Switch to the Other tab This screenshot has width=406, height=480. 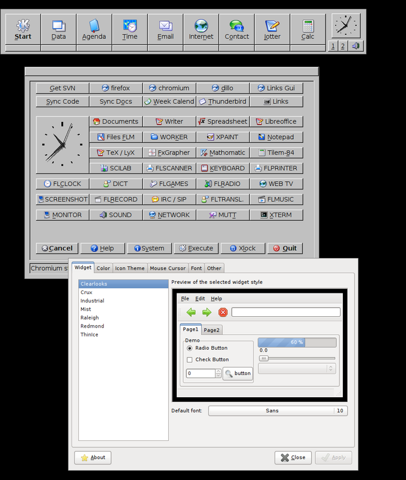pos(214,268)
